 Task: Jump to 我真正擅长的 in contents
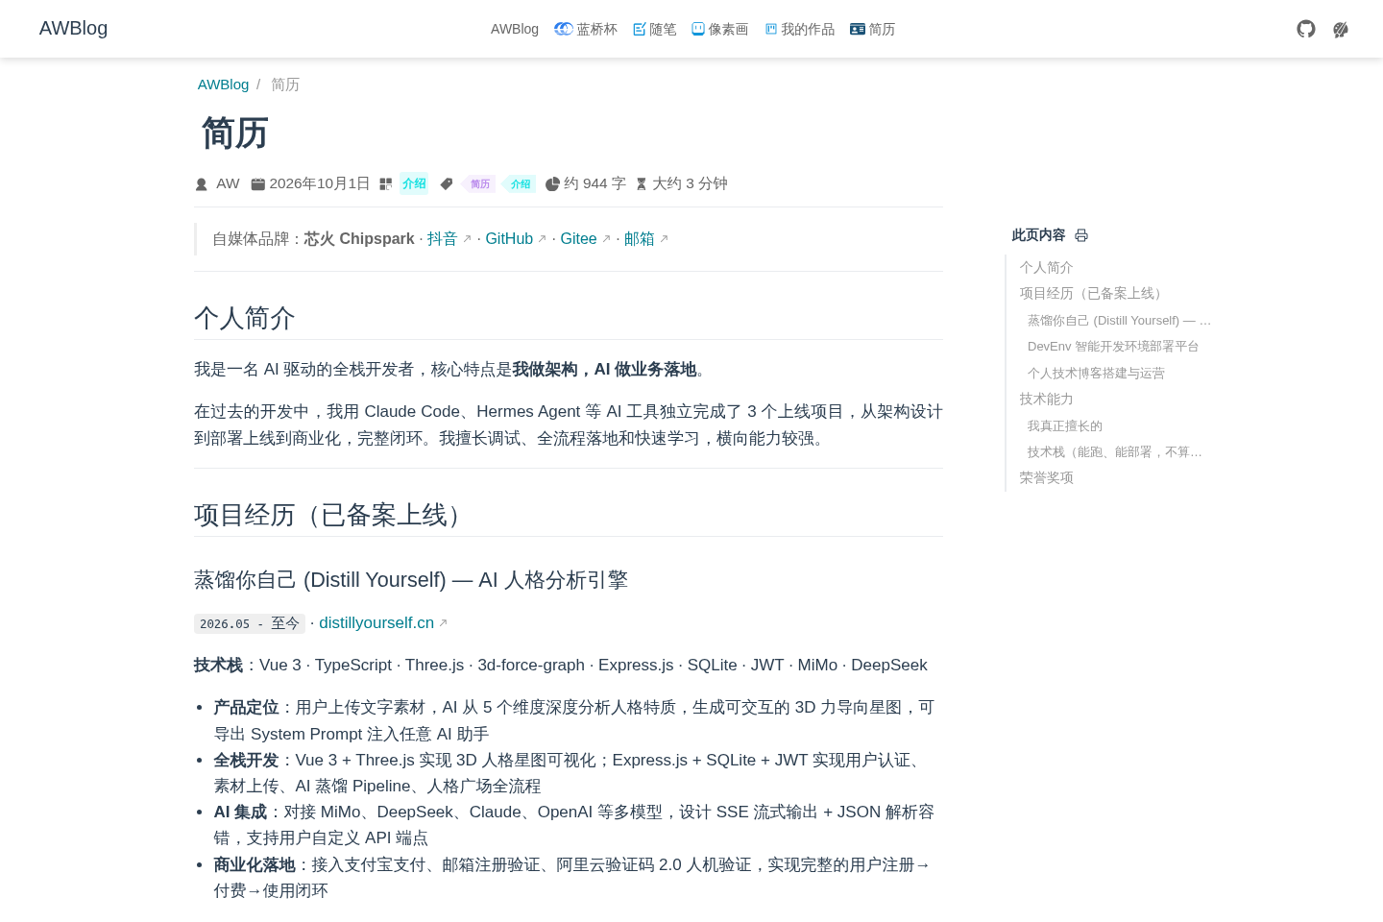coord(1064,425)
